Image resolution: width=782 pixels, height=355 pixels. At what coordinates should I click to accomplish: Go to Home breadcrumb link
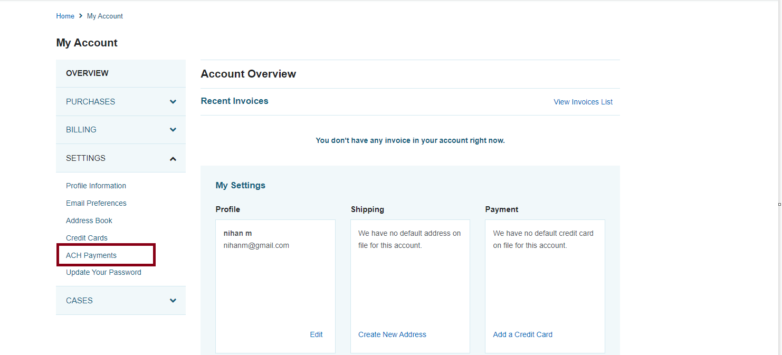[65, 16]
